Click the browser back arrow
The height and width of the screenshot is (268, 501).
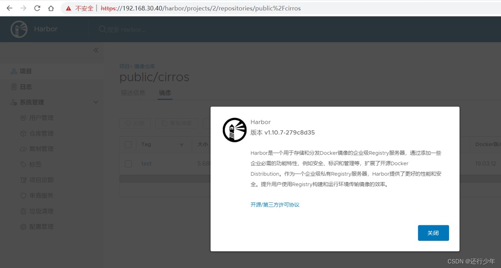click(9, 8)
